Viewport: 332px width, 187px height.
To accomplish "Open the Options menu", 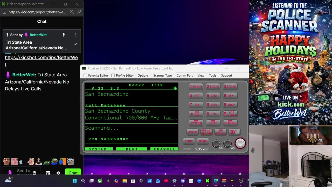I will click(x=143, y=75).
